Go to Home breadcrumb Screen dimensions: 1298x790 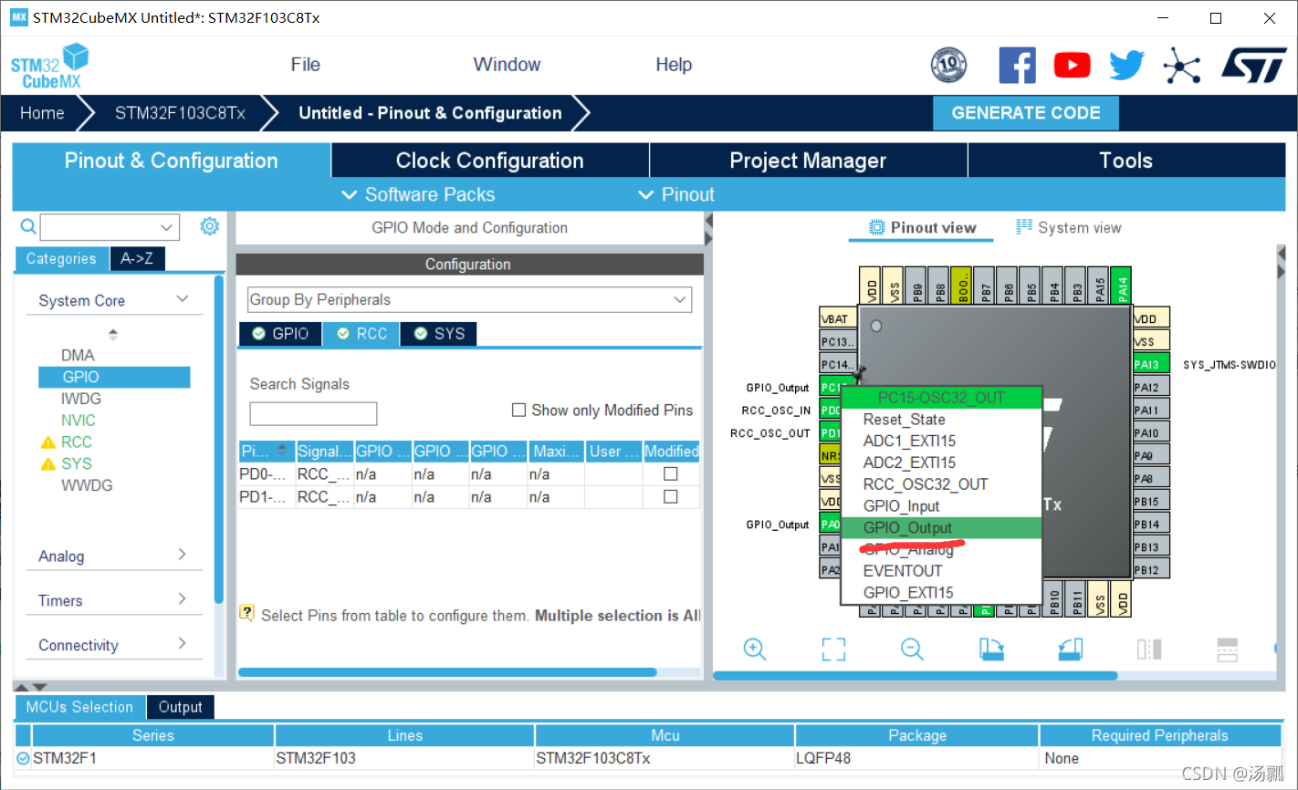[43, 113]
